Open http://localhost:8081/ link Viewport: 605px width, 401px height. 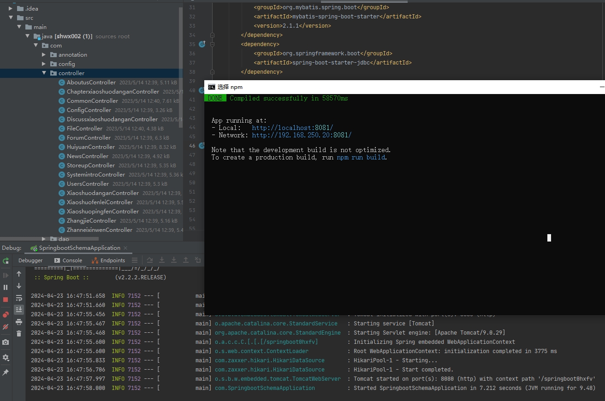[x=292, y=128]
